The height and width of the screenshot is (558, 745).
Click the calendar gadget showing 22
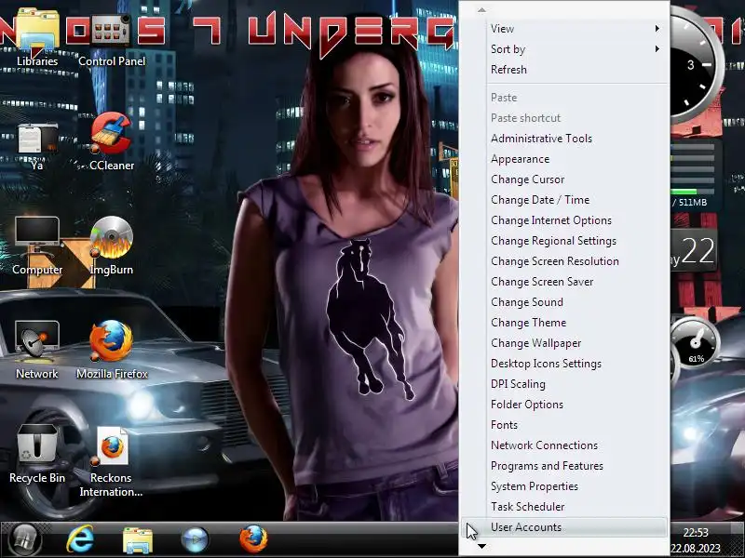694,251
